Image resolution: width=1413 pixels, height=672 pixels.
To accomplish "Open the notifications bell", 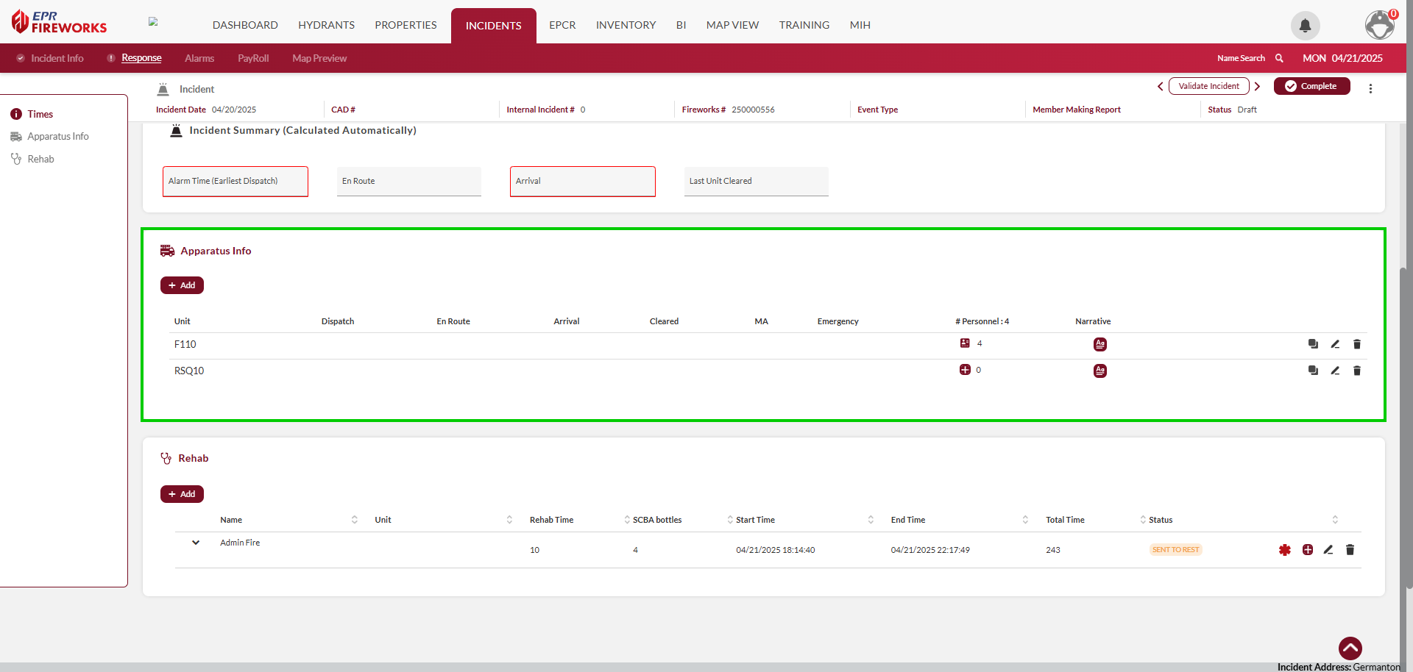I will (x=1305, y=26).
